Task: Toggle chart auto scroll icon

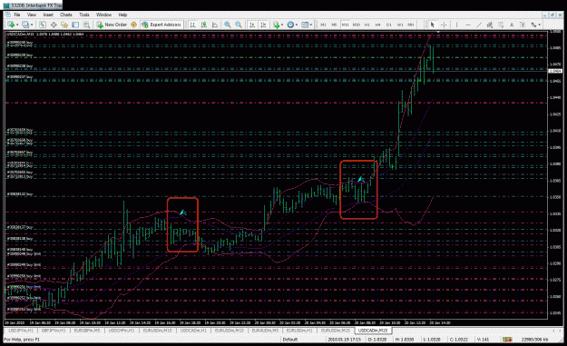Action: tap(252, 25)
